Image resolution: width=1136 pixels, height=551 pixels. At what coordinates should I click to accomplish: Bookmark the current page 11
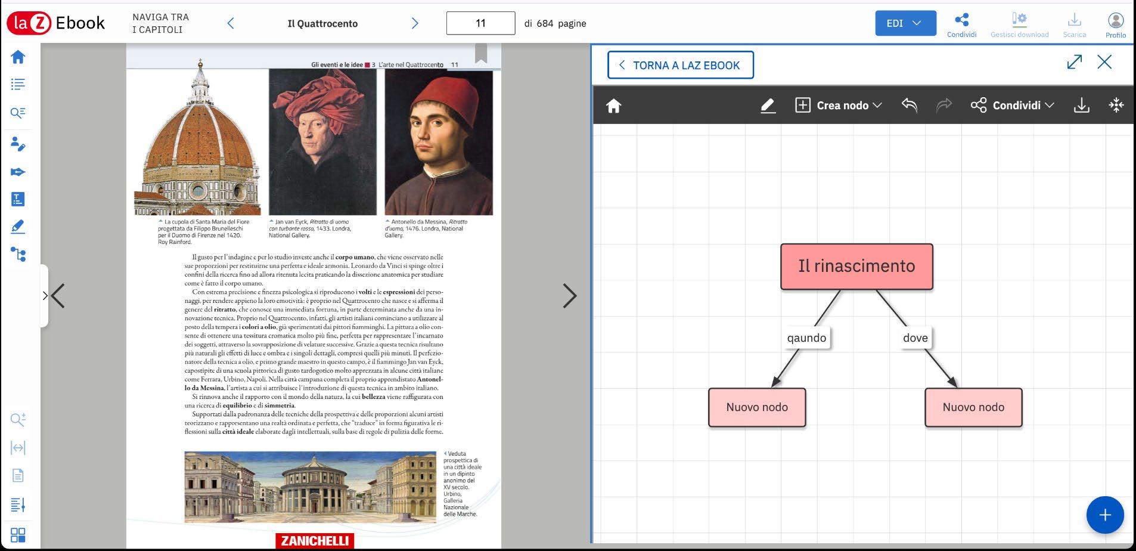481,52
